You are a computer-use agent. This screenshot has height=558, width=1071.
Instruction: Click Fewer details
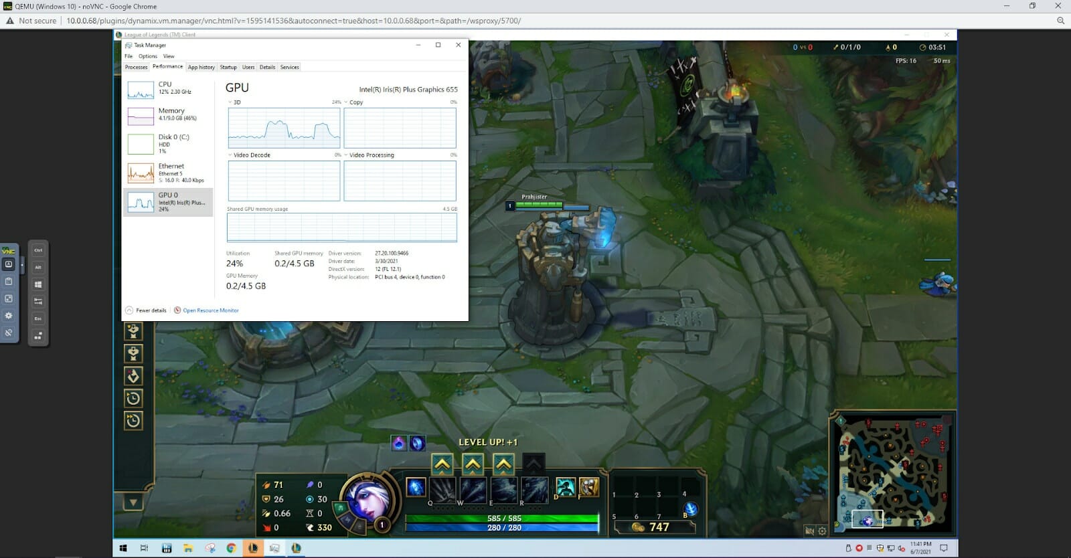coord(146,310)
